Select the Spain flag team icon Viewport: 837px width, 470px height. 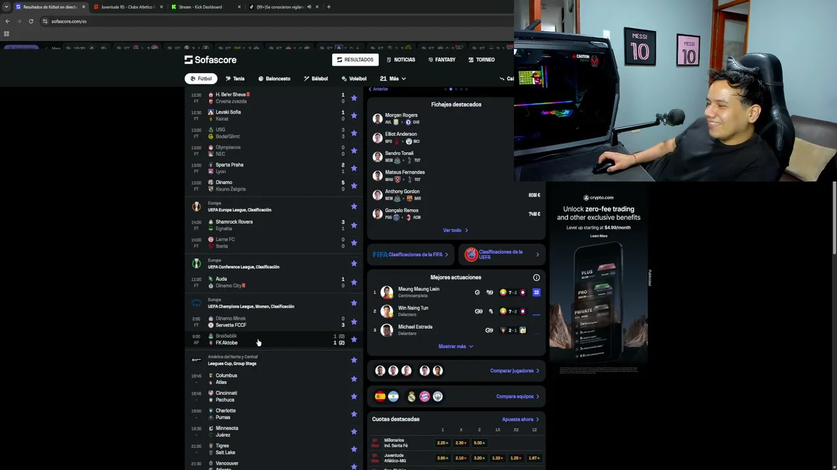(380, 396)
